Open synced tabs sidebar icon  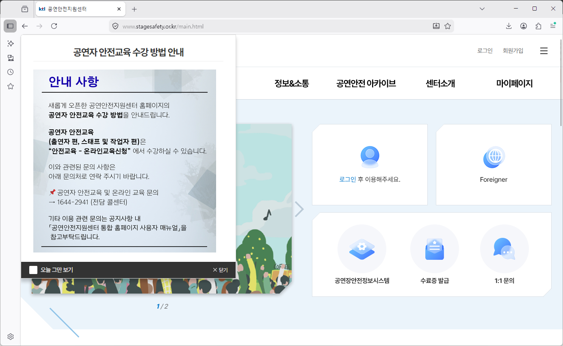coord(11,58)
